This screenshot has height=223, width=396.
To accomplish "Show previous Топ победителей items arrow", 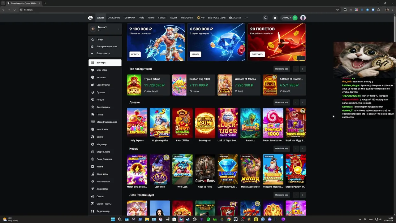I will coord(296,69).
